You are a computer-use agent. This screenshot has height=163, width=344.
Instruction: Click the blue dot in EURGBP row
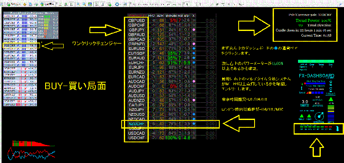[x=194, y=53]
